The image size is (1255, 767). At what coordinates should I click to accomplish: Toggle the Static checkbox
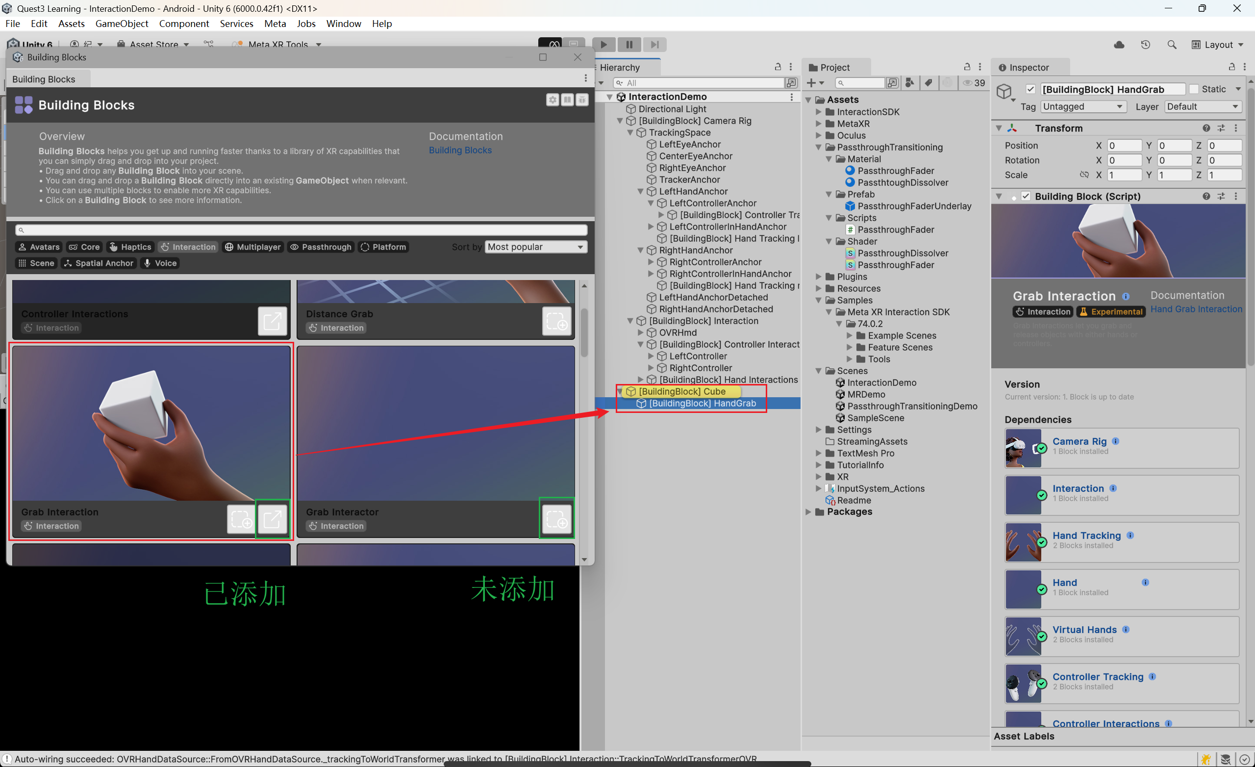pyautogui.click(x=1193, y=89)
